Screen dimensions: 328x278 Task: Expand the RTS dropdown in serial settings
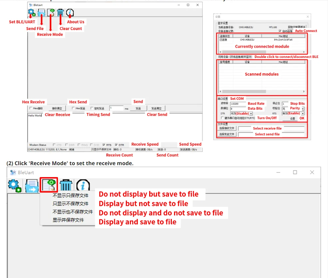click(303, 114)
